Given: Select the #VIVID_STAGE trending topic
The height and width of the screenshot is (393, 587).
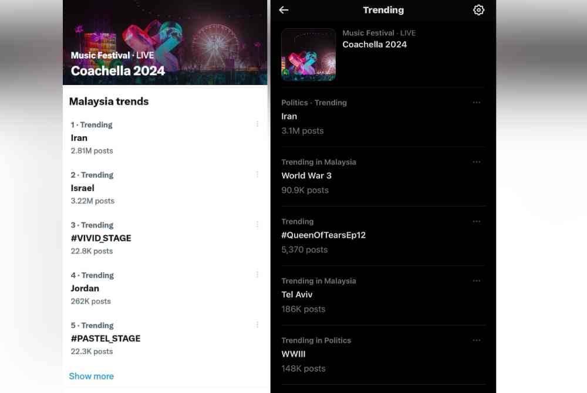Looking at the screenshot, I should [165, 238].
